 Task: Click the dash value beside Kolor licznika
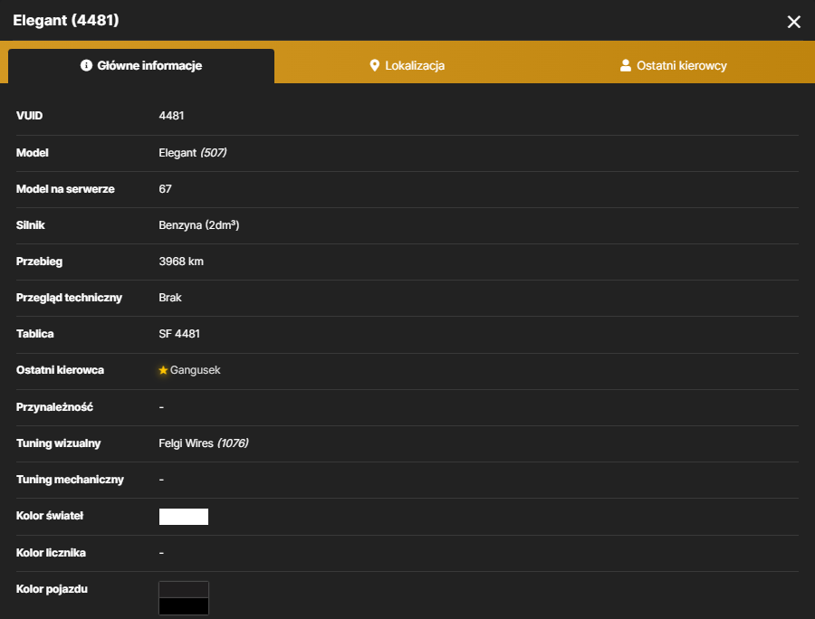162,553
